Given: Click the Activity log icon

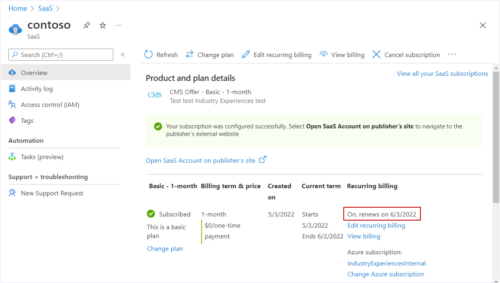Looking at the screenshot, I should pyautogui.click(x=12, y=89).
